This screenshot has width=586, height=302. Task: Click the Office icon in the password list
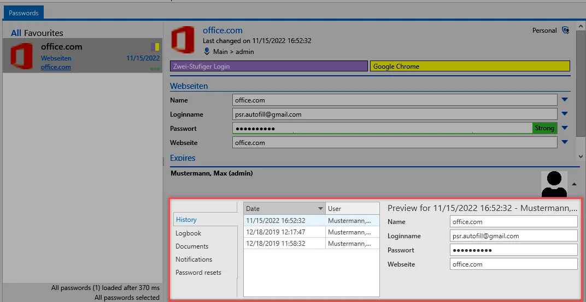tap(22, 56)
